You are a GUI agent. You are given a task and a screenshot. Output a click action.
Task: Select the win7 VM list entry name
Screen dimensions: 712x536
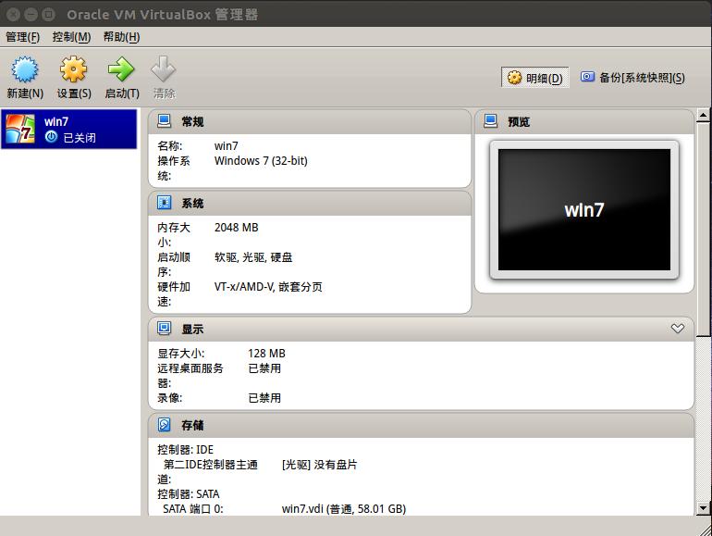56,121
